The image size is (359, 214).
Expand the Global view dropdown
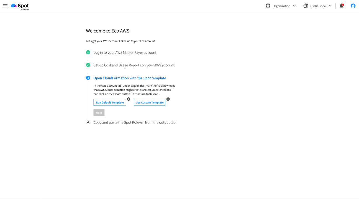pyautogui.click(x=330, y=6)
